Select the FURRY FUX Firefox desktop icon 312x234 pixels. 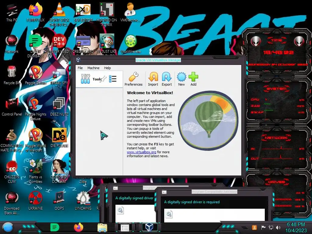click(x=36, y=12)
